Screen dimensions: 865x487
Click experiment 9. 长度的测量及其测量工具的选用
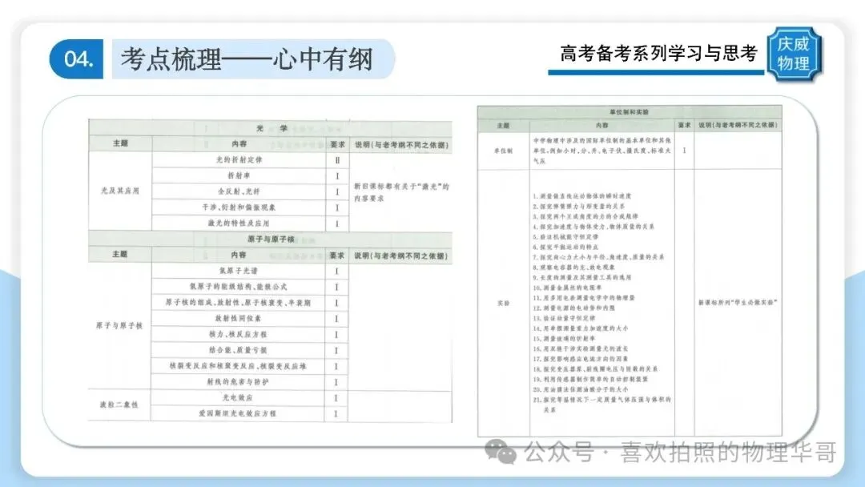(582, 277)
